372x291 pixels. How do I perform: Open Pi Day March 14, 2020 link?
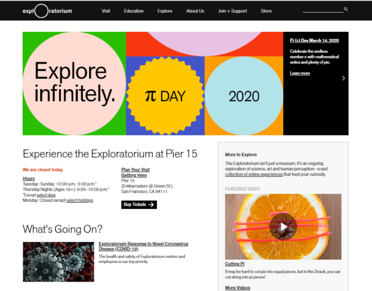[314, 40]
